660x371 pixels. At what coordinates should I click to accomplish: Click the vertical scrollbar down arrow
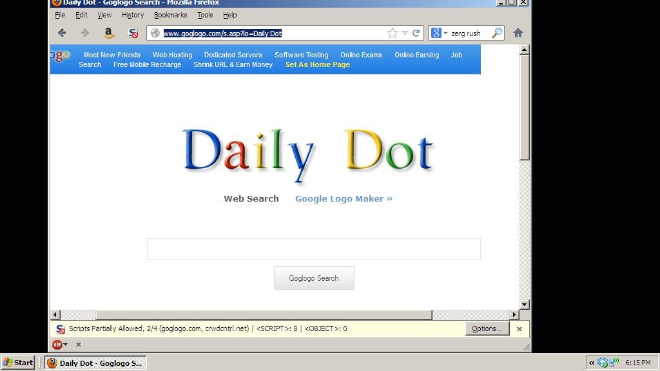pos(524,304)
